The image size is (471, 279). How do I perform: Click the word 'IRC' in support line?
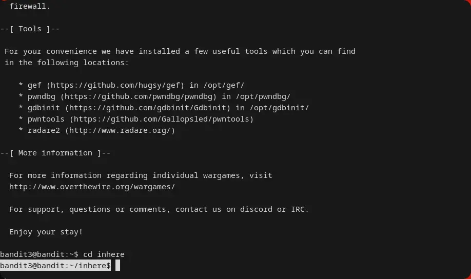(x=298, y=209)
